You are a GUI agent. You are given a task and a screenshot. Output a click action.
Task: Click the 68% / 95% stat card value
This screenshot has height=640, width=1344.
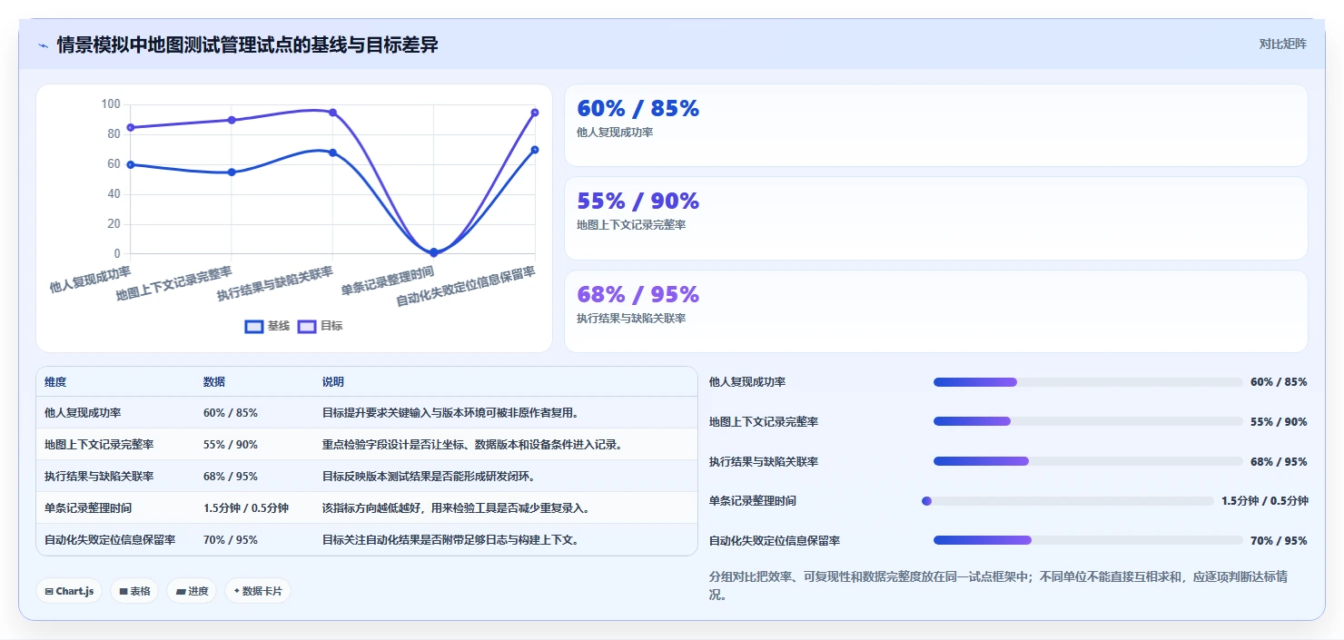coord(637,294)
